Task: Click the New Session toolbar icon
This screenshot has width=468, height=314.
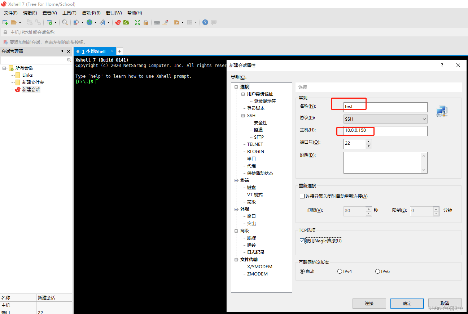Action: [5, 22]
